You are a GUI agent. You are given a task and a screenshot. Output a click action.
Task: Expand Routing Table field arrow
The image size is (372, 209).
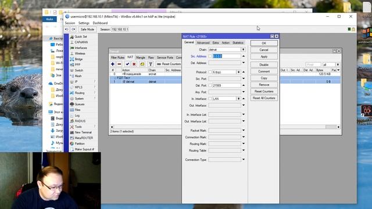pyautogui.click(x=244, y=150)
